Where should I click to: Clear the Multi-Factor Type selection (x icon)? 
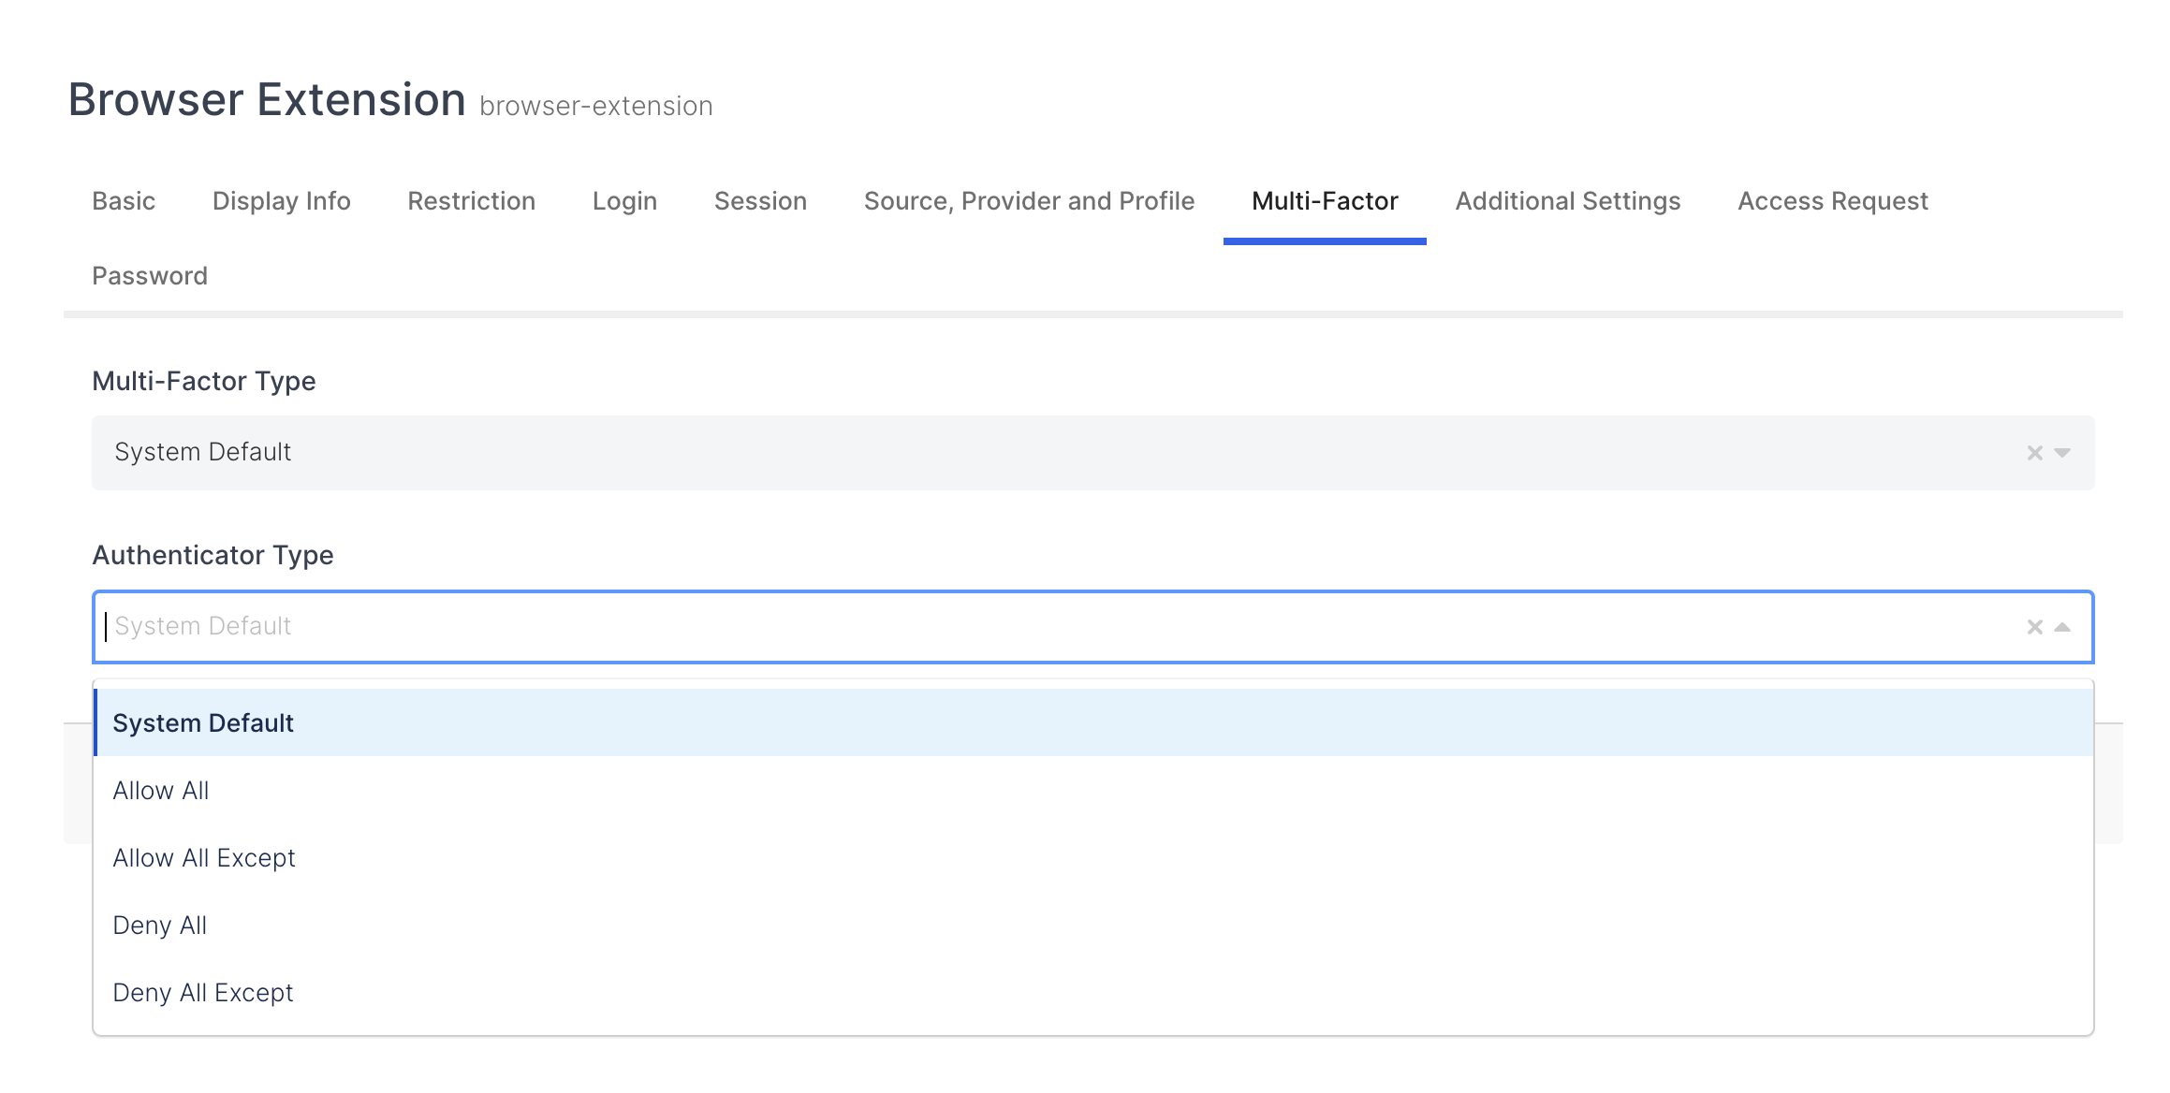click(x=2034, y=453)
